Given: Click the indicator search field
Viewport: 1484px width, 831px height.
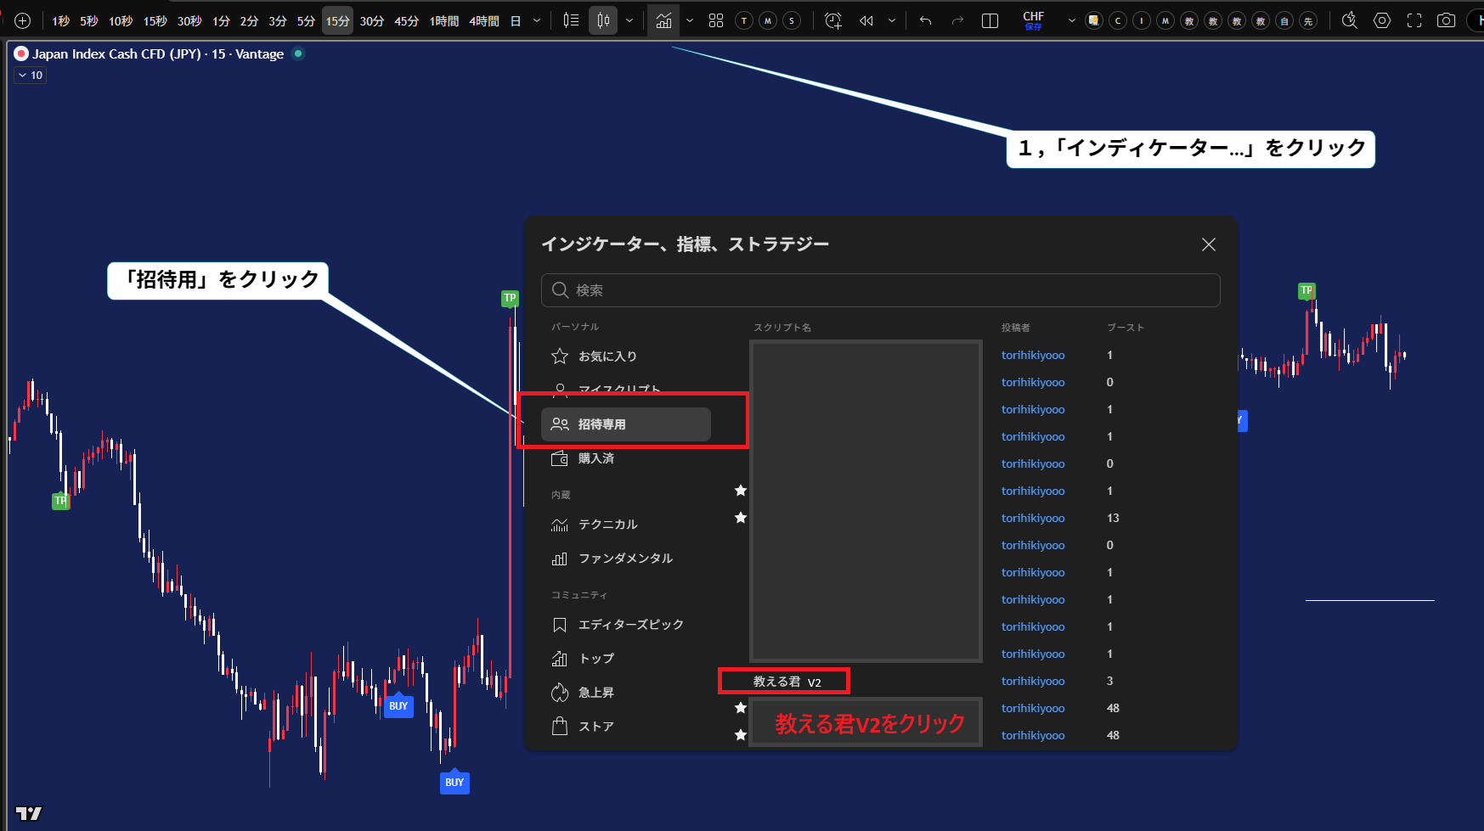Looking at the screenshot, I should (879, 289).
